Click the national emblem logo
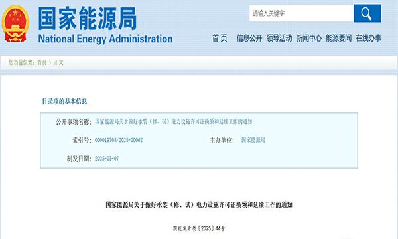This screenshot has height=239, width=398. [x=15, y=24]
